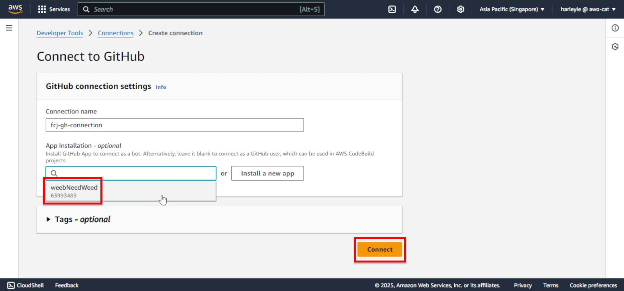The height and width of the screenshot is (291, 624).
Task: Open the settings gear in header
Action: (461, 9)
